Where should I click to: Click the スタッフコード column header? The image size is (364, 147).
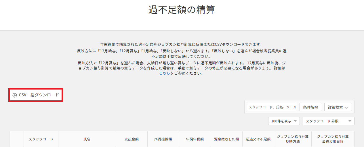[41, 139]
